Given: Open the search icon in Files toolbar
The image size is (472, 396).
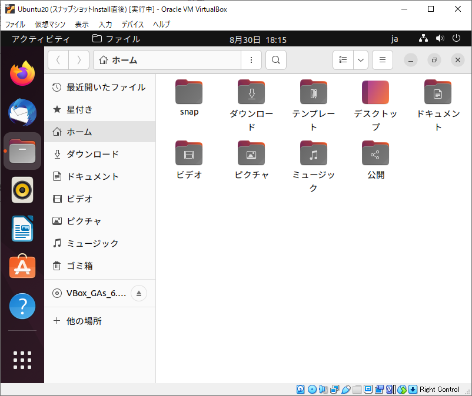Looking at the screenshot, I should click(275, 60).
